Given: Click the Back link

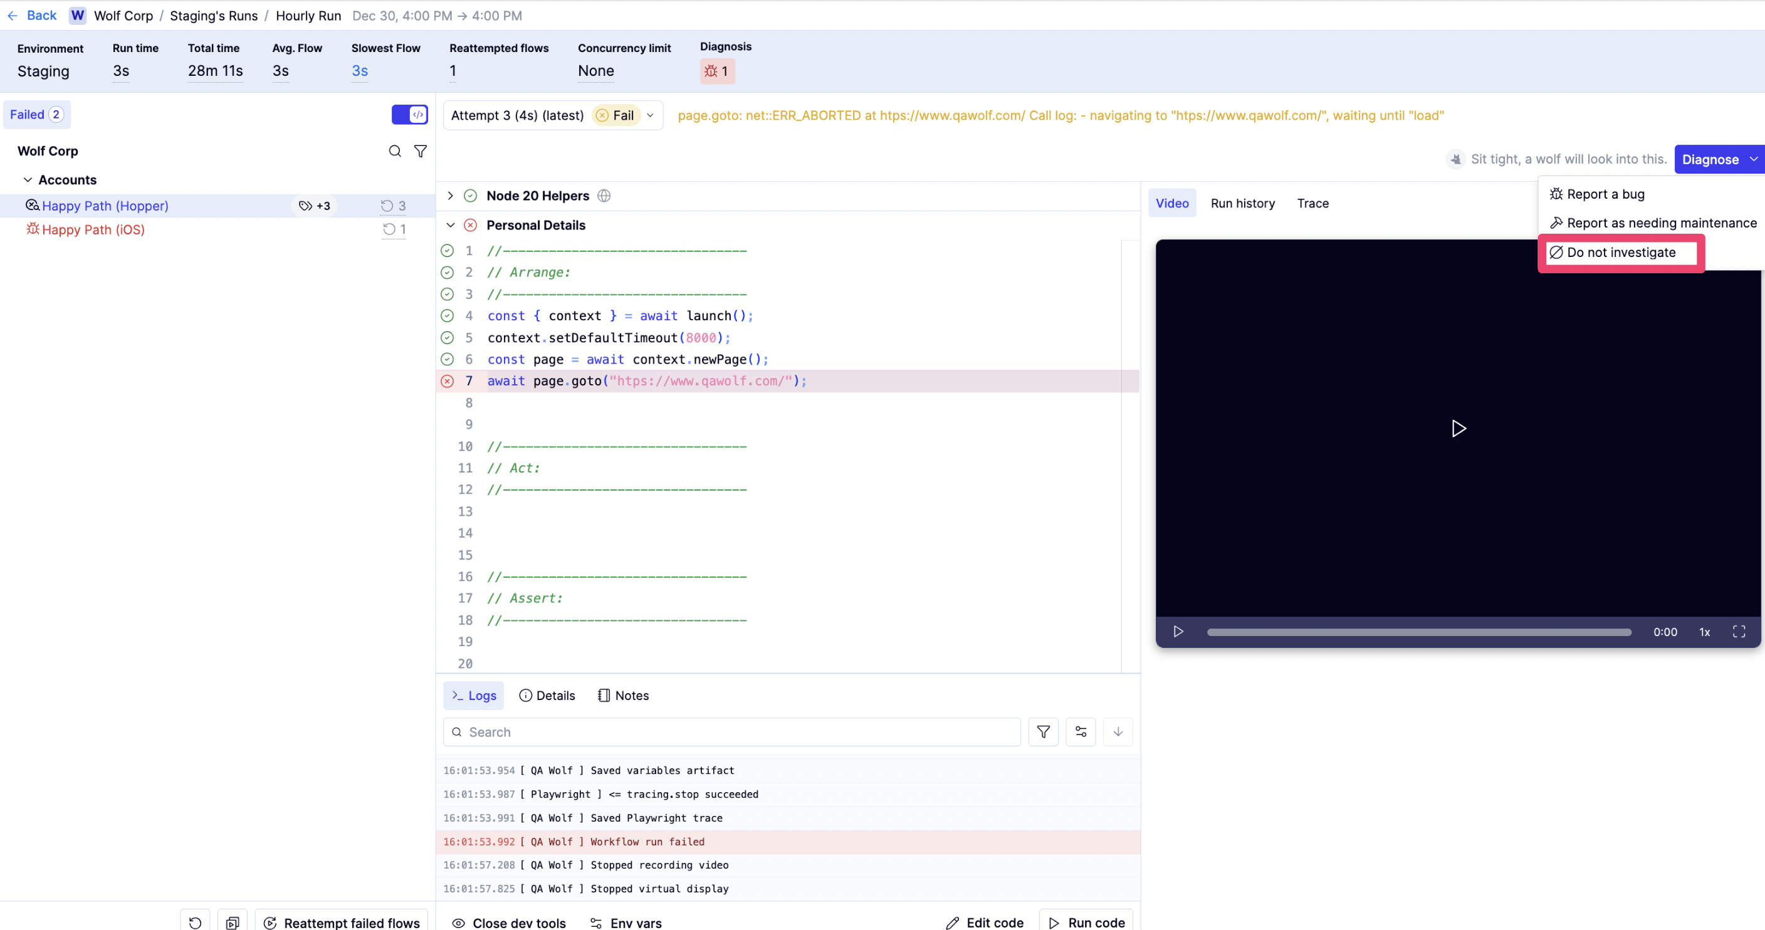Looking at the screenshot, I should point(32,15).
